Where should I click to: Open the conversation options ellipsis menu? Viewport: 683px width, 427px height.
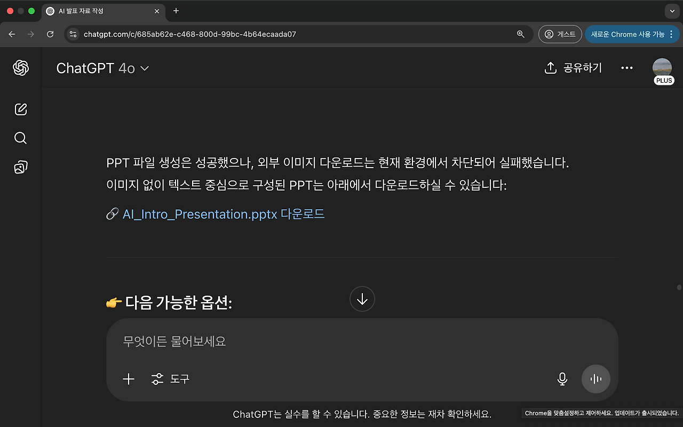click(x=626, y=68)
